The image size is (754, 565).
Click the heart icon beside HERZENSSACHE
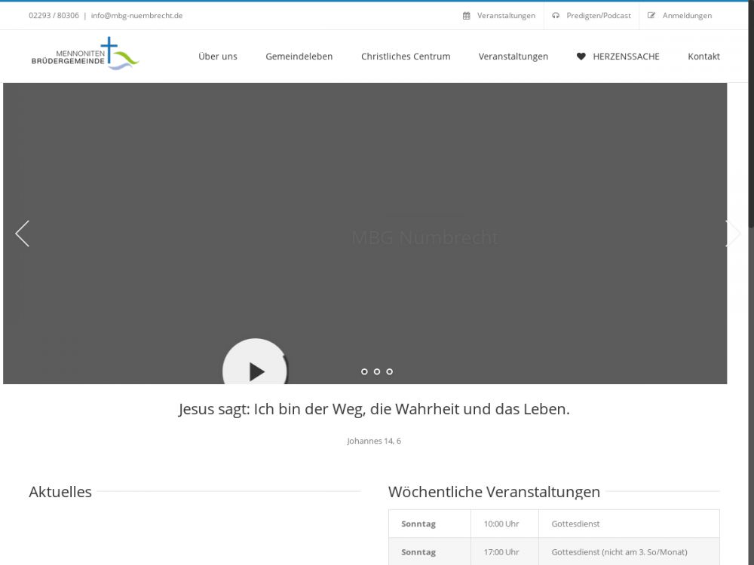tap(581, 56)
